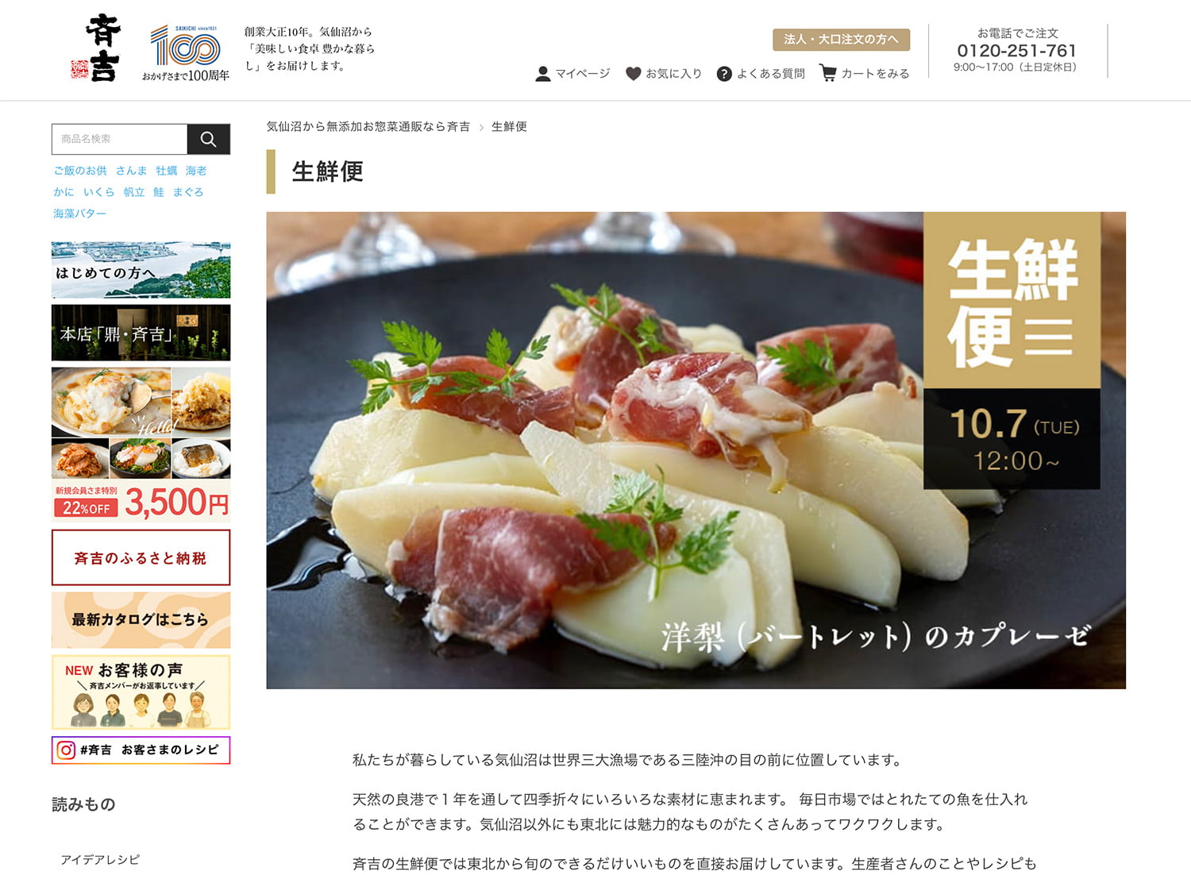This screenshot has height=875, width=1191.
Task: Open 斉吉のふるさと納税 button
Action: 141,557
